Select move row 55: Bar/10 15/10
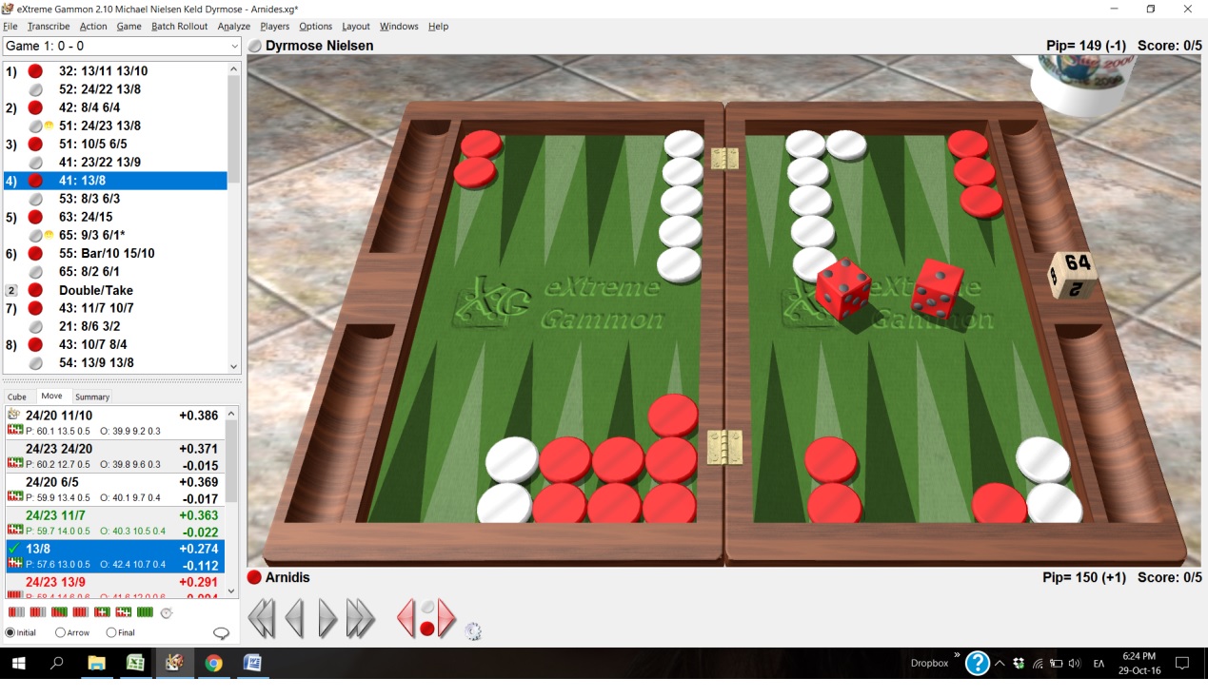This screenshot has width=1208, height=697. click(115, 254)
